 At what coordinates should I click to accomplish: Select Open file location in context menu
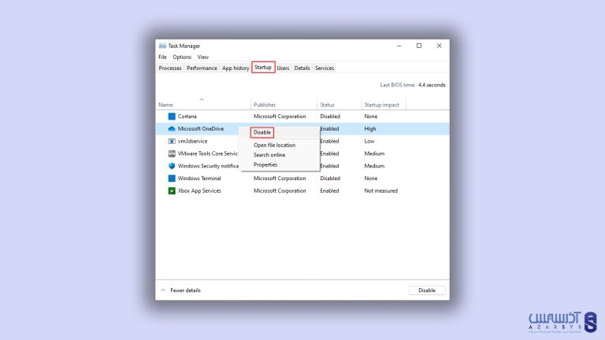274,145
